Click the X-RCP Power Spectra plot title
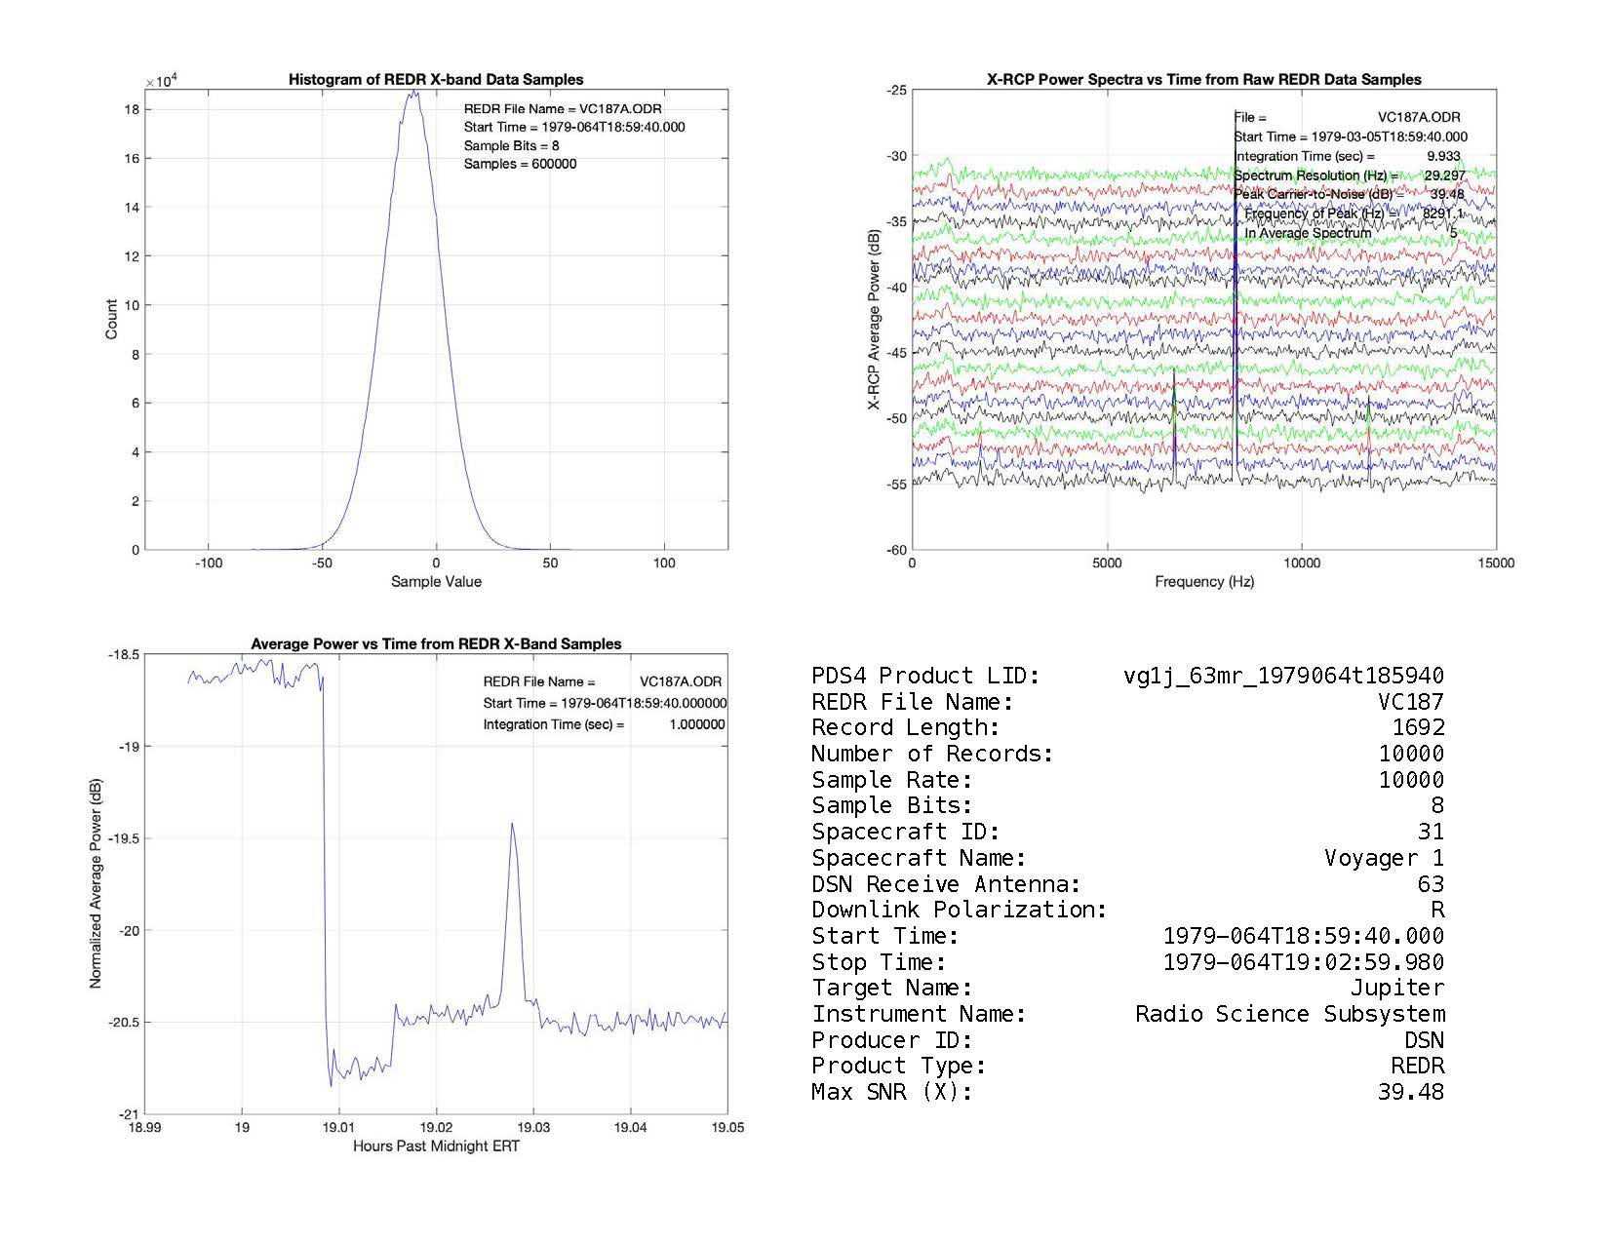Image resolution: width=1609 pixels, height=1243 pixels. pyautogui.click(x=1204, y=80)
